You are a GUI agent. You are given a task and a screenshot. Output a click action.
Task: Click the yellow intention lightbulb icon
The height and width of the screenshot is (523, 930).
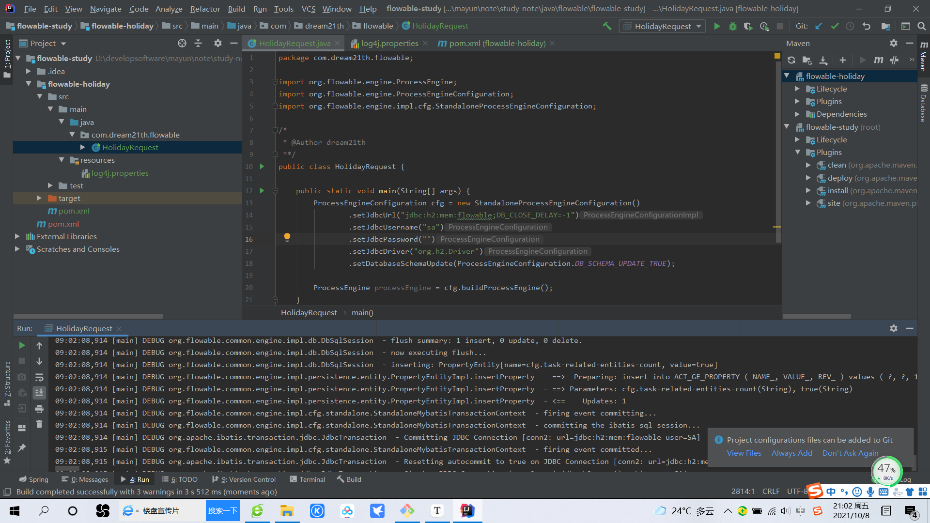click(287, 237)
